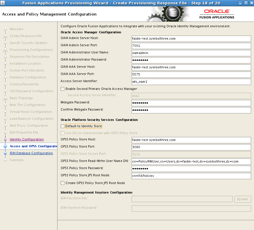
Task: Click the Access Server Identifier field
Action: [191, 82]
